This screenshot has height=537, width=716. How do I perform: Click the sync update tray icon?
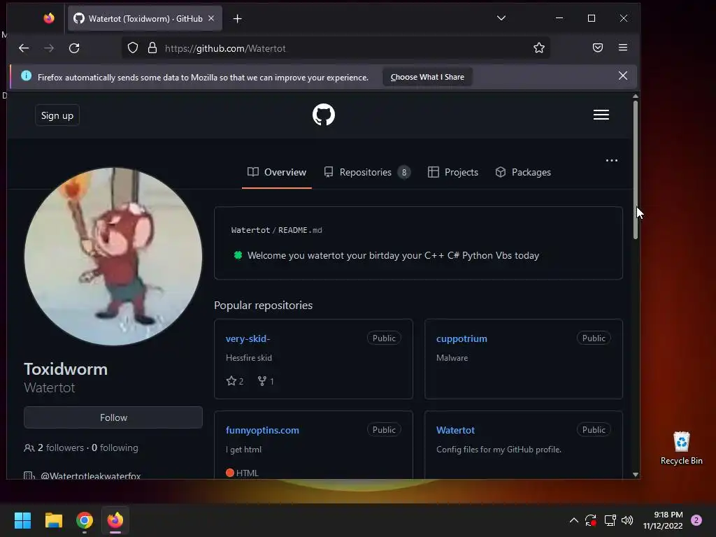[590, 520]
